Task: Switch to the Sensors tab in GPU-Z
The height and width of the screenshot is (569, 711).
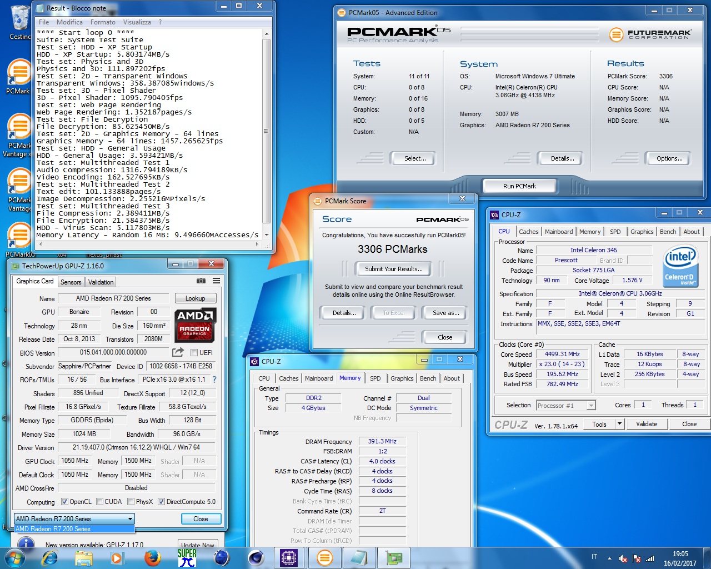Action: coord(71,282)
